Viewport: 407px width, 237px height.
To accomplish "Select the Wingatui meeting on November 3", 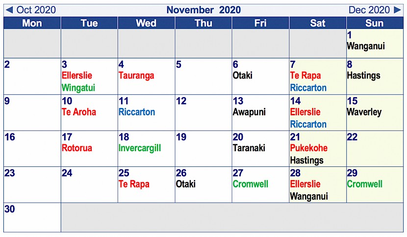I will click(x=78, y=88).
